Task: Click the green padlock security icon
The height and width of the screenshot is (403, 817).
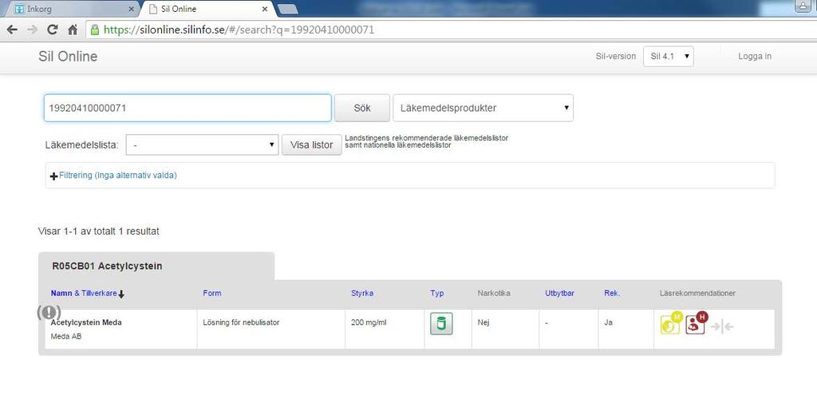Action: pos(95,30)
